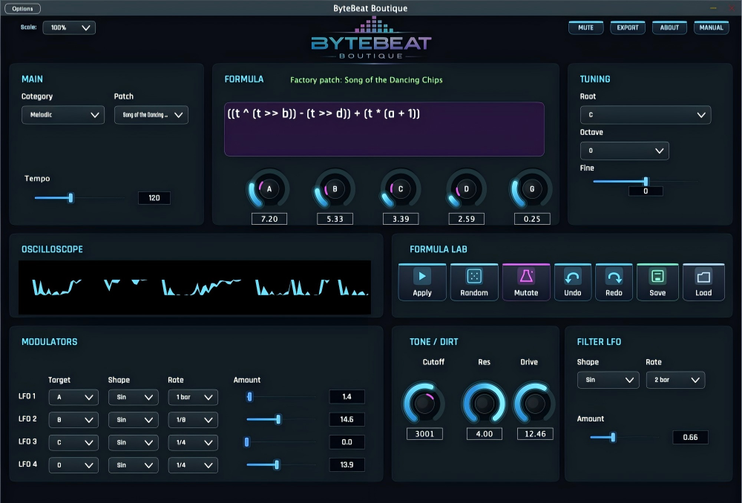Screen dimensions: 742x503
Task: Click the Mutate flask button
Action: tap(526, 282)
